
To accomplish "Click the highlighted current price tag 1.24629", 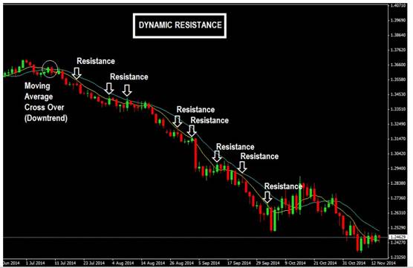I will tap(398, 238).
